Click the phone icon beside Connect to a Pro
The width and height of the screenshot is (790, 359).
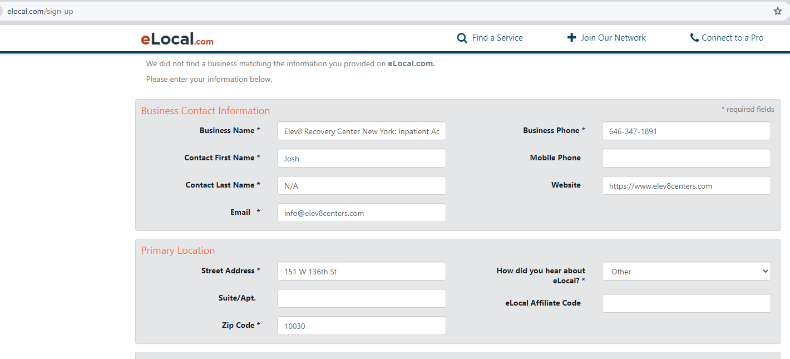694,38
